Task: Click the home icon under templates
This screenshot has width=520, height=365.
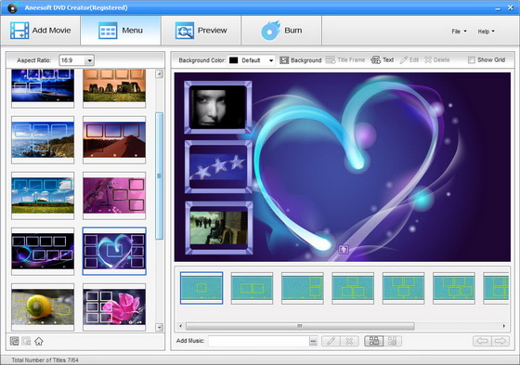Action: [39, 341]
